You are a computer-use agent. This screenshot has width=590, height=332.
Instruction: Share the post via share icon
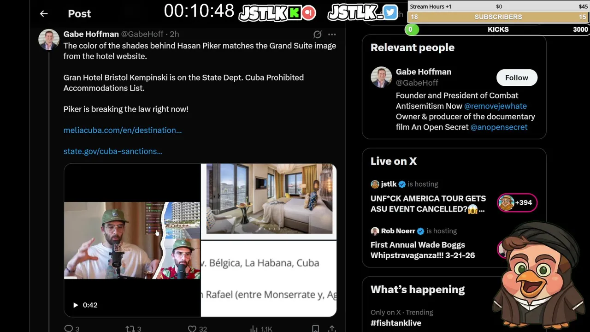tap(332, 328)
